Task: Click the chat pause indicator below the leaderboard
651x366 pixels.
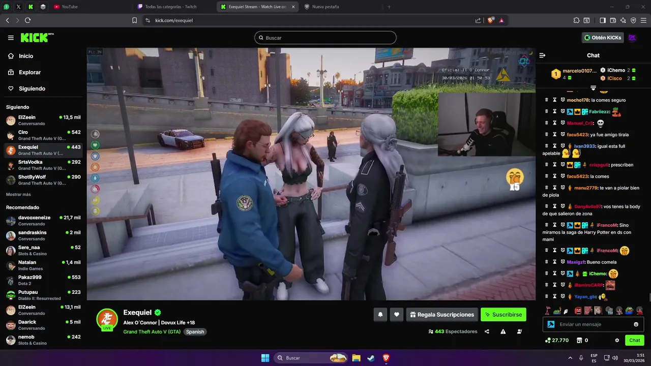Action: 593,88
